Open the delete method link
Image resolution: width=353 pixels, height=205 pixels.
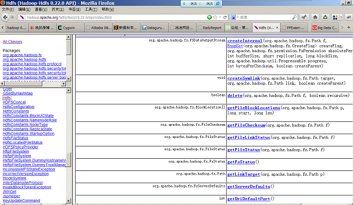(x=235, y=95)
